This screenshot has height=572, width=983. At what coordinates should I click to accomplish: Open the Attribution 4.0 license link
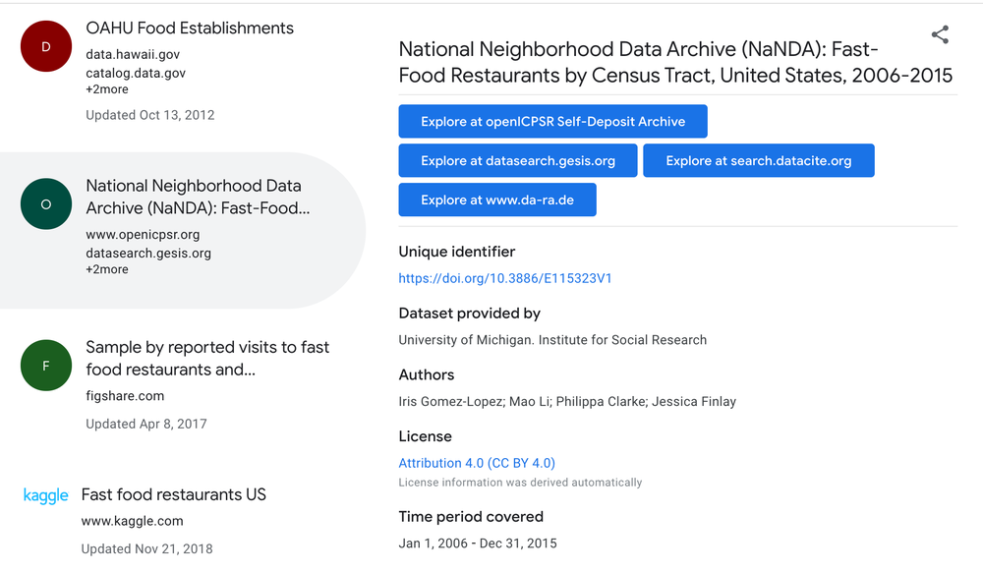tap(476, 463)
